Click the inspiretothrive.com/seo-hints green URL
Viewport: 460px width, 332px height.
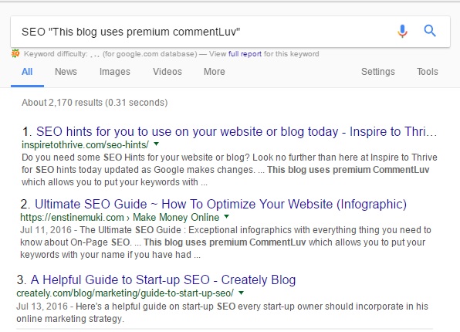coord(85,144)
